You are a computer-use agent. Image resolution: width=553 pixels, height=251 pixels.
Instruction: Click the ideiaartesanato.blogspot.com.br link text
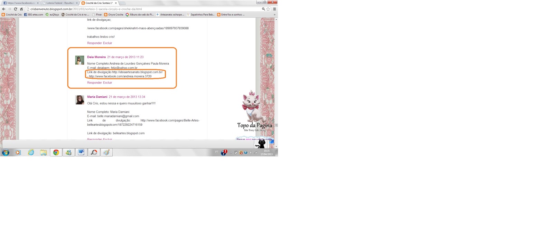coord(137,72)
